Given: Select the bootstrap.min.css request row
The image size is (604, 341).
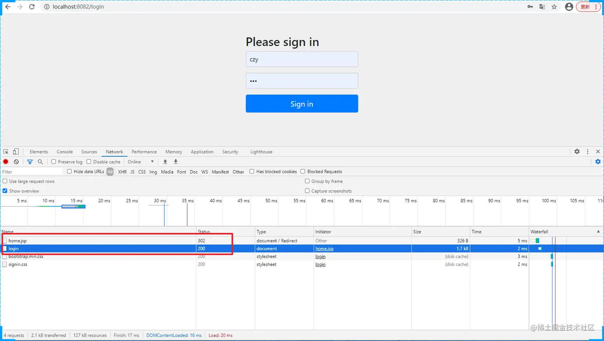Looking at the screenshot, I should coord(302,256).
